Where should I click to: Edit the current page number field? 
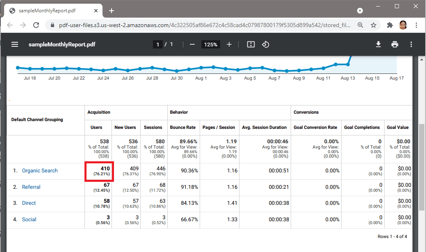coord(157,44)
